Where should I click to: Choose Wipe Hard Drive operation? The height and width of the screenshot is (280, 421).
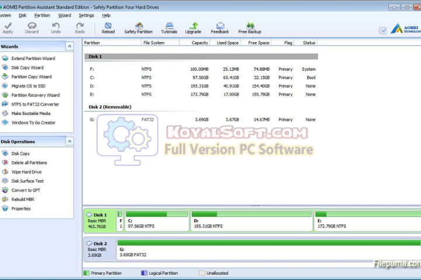click(x=26, y=171)
